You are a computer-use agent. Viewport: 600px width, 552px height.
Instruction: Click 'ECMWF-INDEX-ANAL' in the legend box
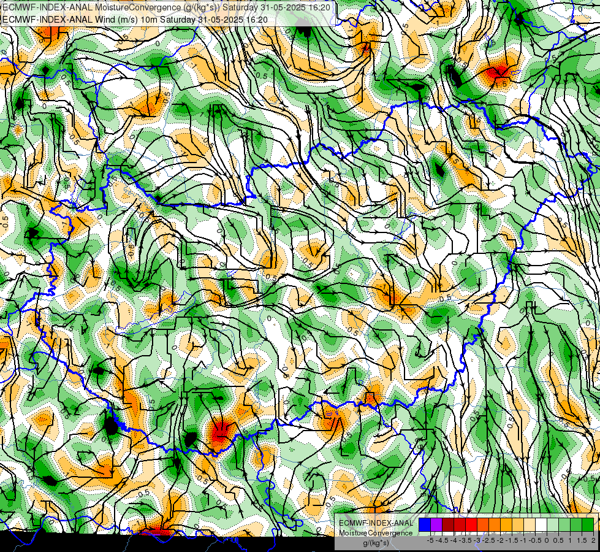(376, 523)
